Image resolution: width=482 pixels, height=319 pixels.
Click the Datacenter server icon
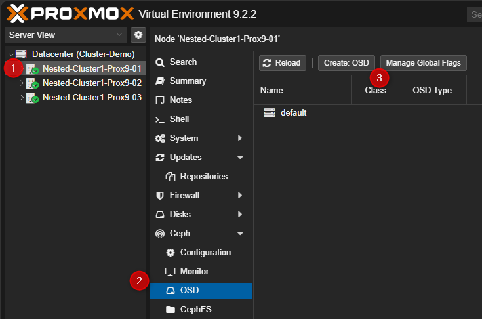pyautogui.click(x=21, y=54)
